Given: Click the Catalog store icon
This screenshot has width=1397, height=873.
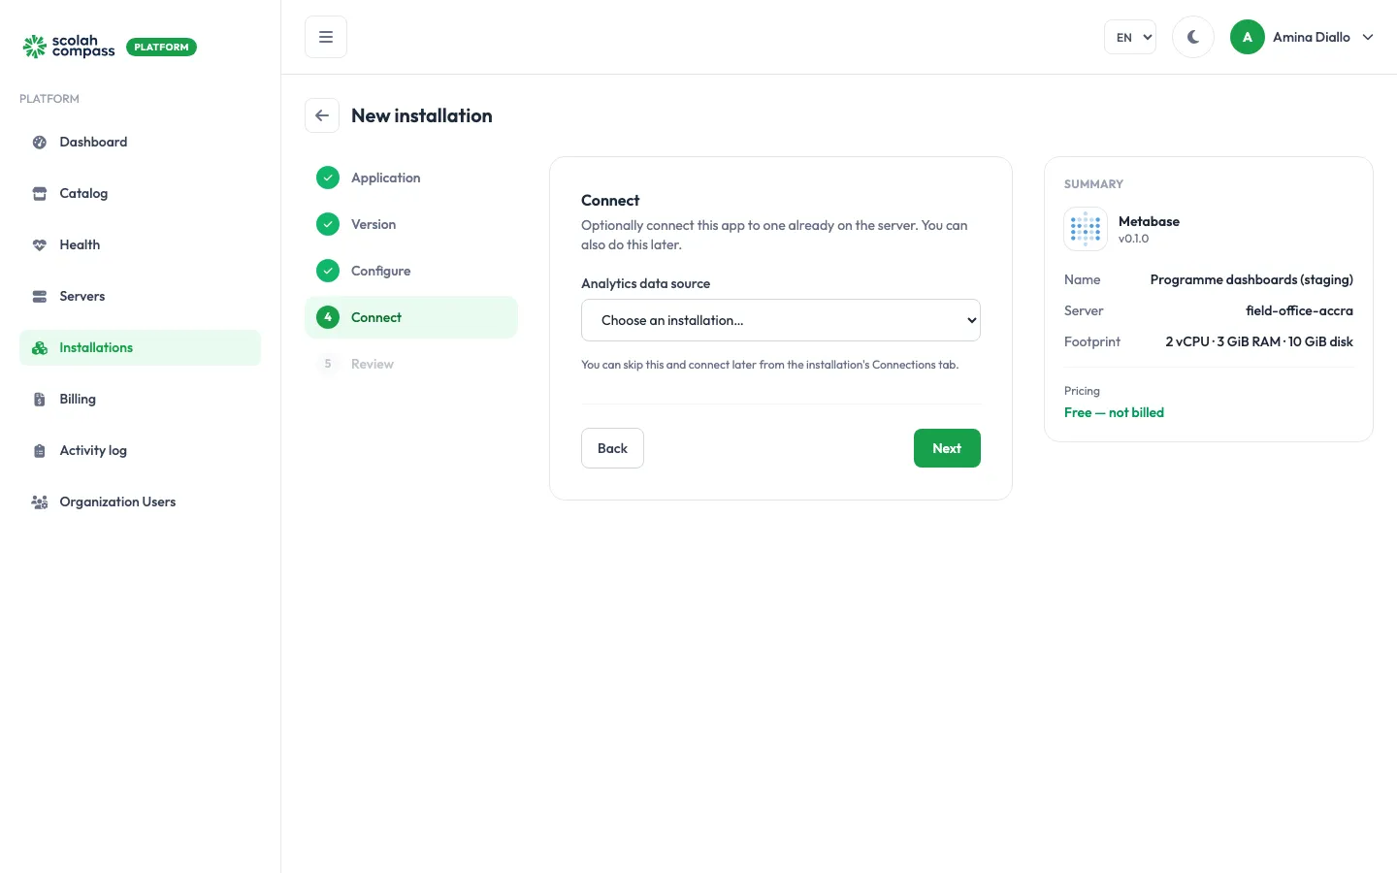Looking at the screenshot, I should [40, 193].
